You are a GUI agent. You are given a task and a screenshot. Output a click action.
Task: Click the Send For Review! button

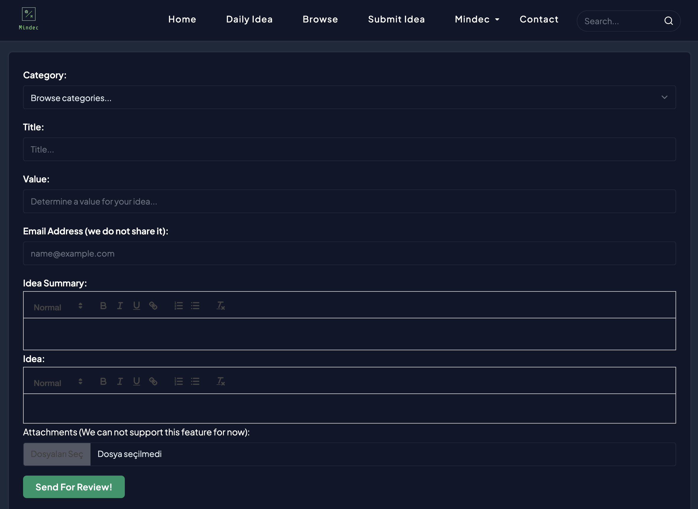[74, 487]
